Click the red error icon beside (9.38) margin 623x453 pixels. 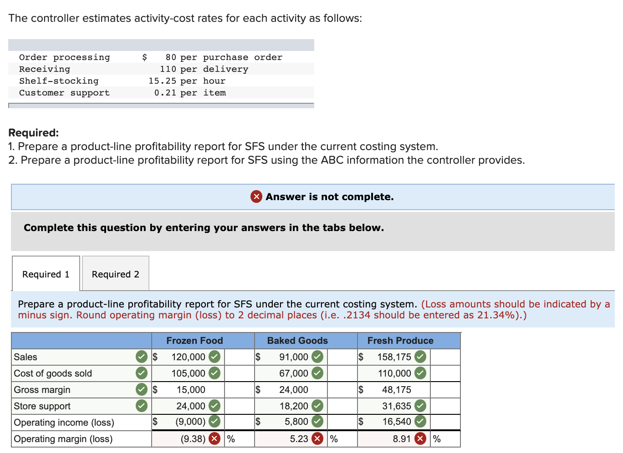tap(214, 438)
